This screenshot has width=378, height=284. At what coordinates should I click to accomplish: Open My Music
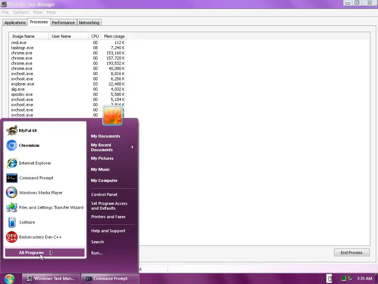tap(100, 169)
